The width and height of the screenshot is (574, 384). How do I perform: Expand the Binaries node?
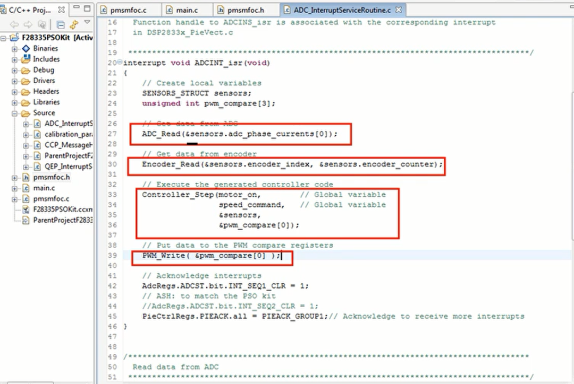click(14, 49)
